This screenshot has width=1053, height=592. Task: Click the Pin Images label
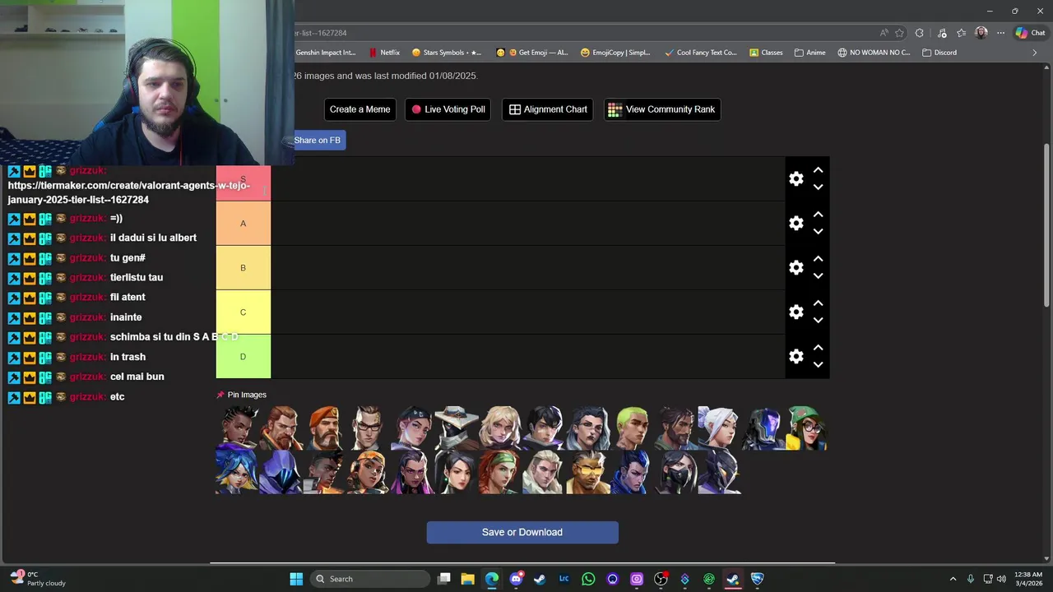pos(241,395)
